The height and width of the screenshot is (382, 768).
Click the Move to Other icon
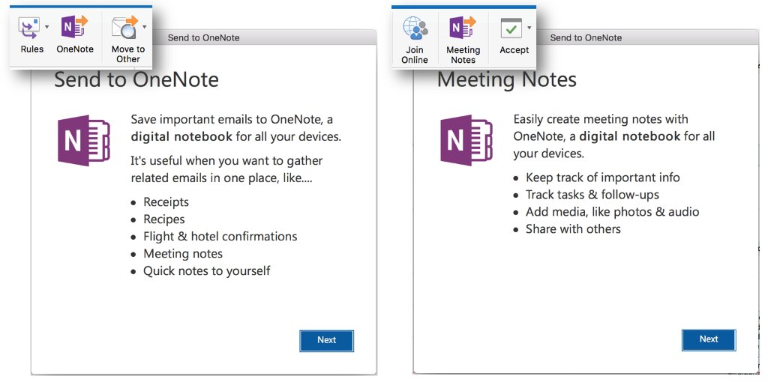[x=125, y=28]
